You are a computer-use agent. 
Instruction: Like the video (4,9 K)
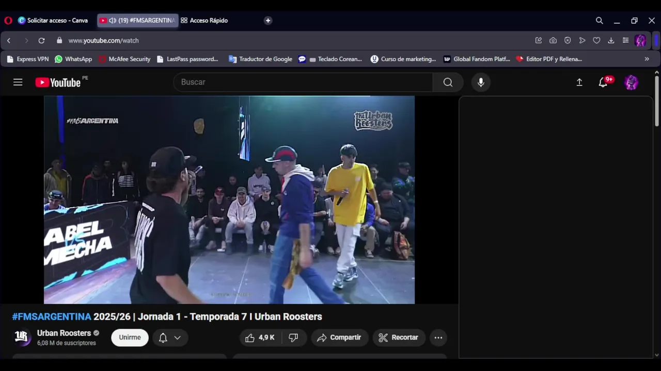click(260, 338)
